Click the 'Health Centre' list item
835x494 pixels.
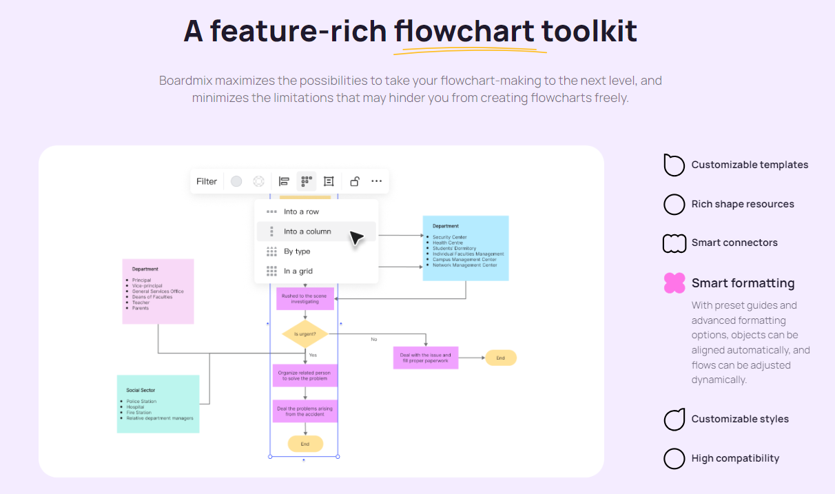pyautogui.click(x=448, y=243)
